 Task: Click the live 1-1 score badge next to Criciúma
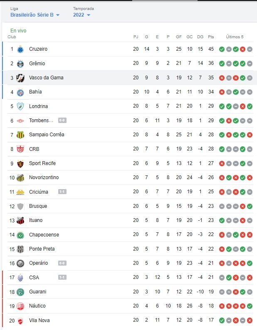(x=62, y=192)
